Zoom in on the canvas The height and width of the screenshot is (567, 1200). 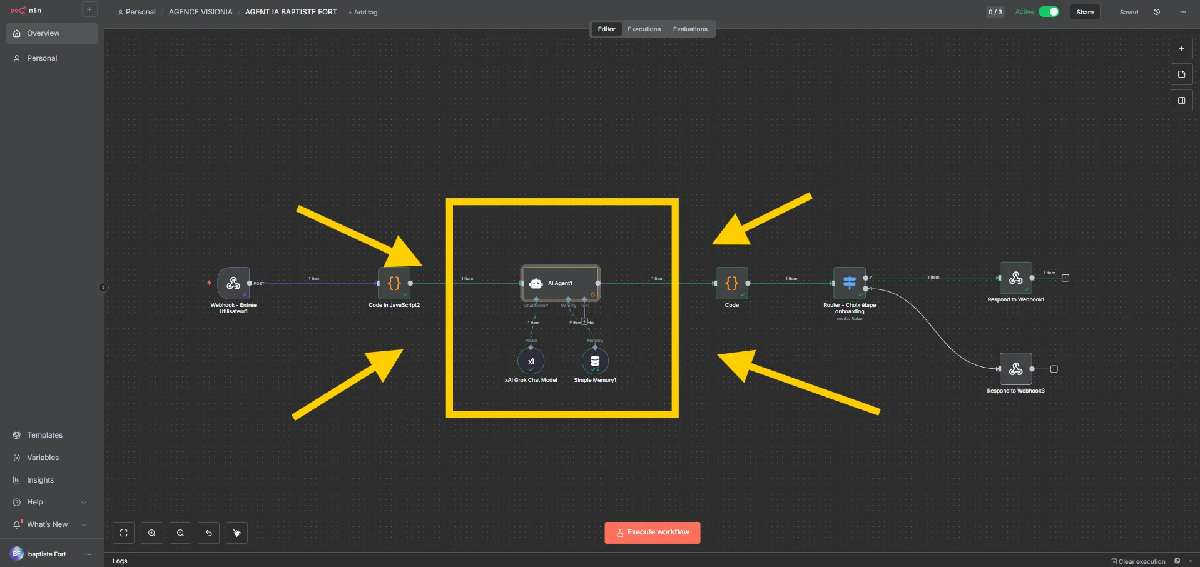pyautogui.click(x=152, y=533)
